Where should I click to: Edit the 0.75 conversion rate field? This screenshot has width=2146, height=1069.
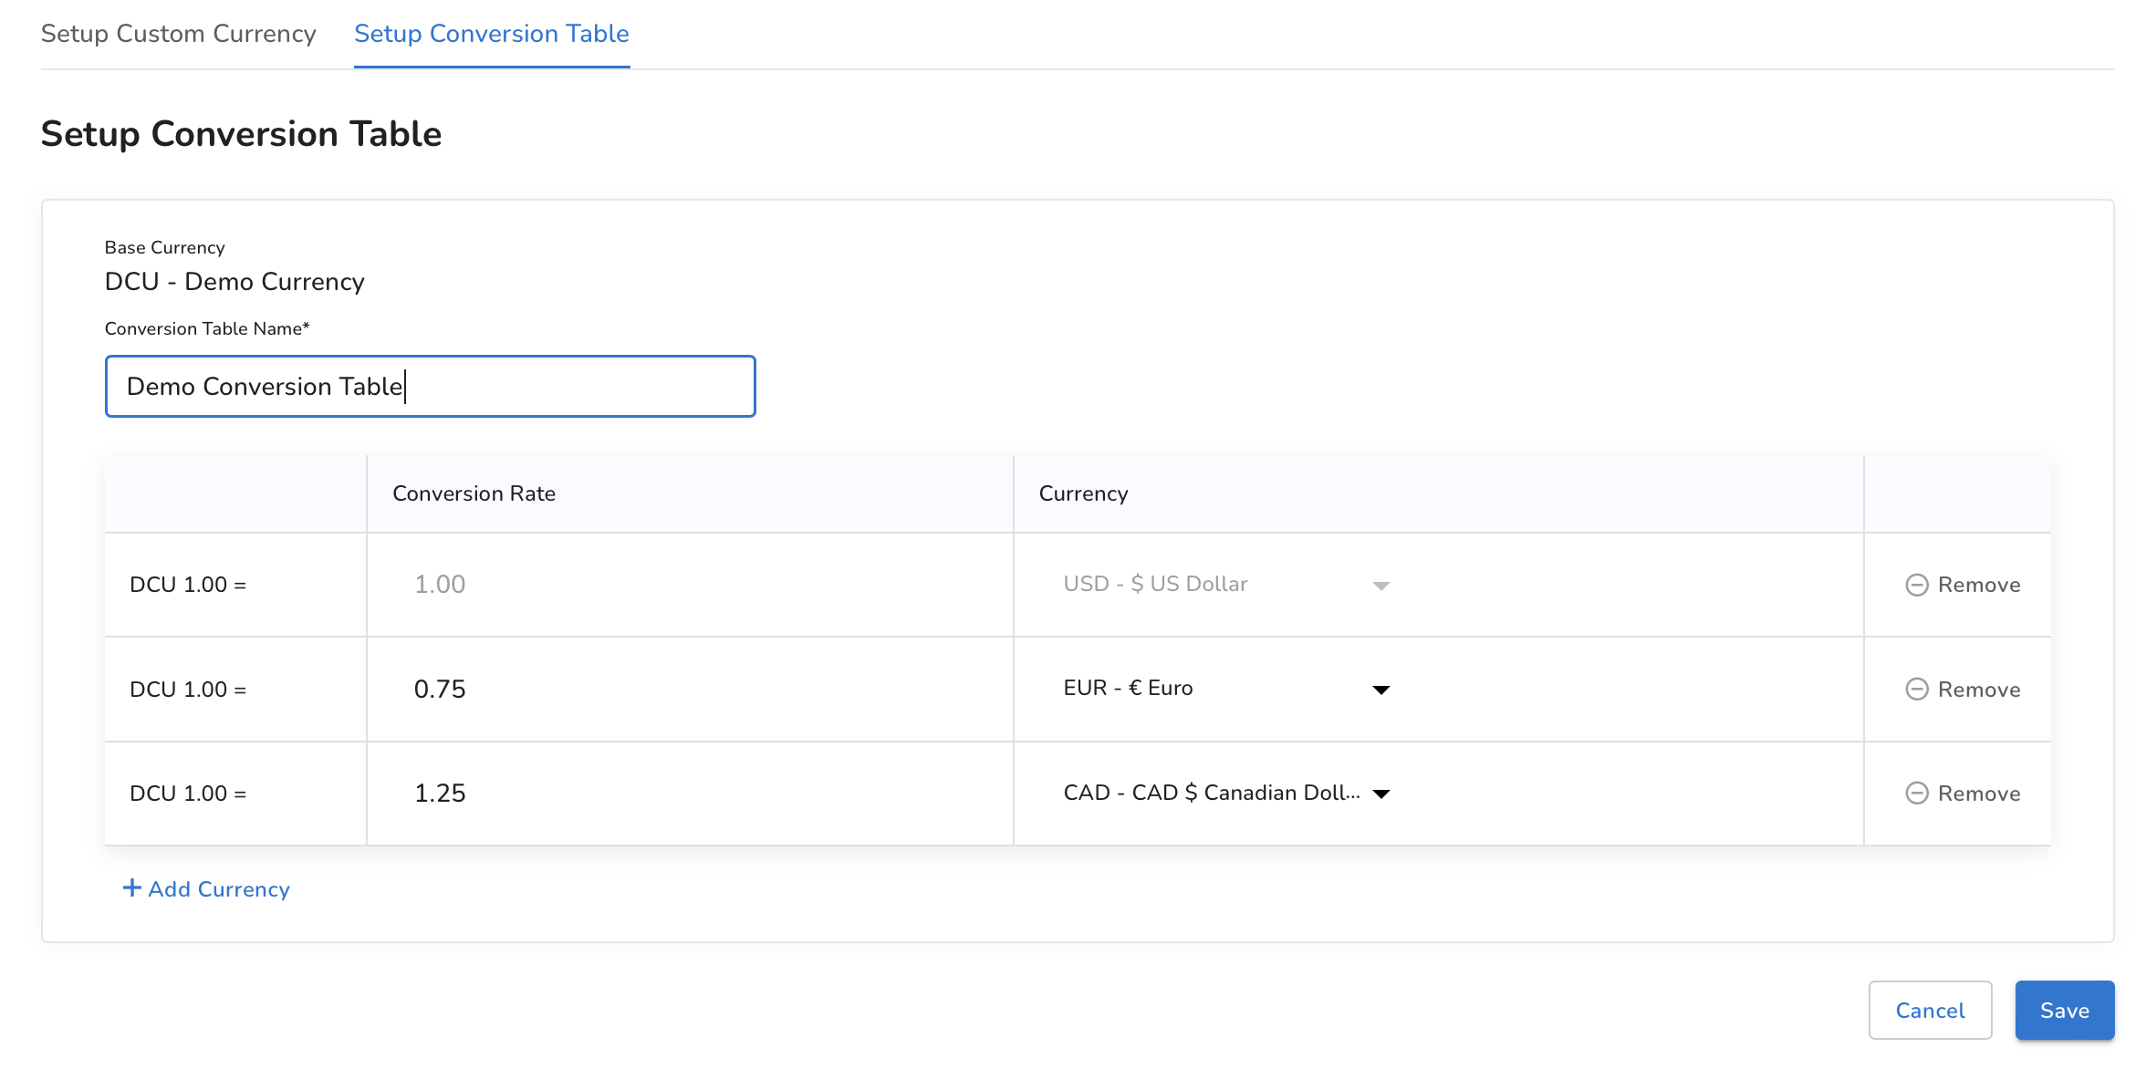point(689,690)
